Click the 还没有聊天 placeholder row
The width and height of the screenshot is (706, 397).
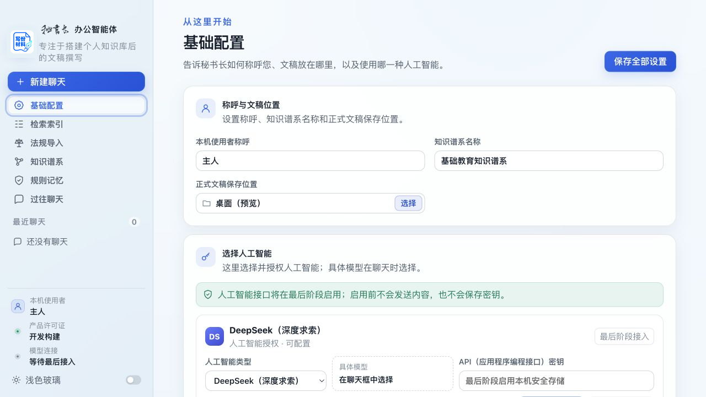[x=76, y=242]
